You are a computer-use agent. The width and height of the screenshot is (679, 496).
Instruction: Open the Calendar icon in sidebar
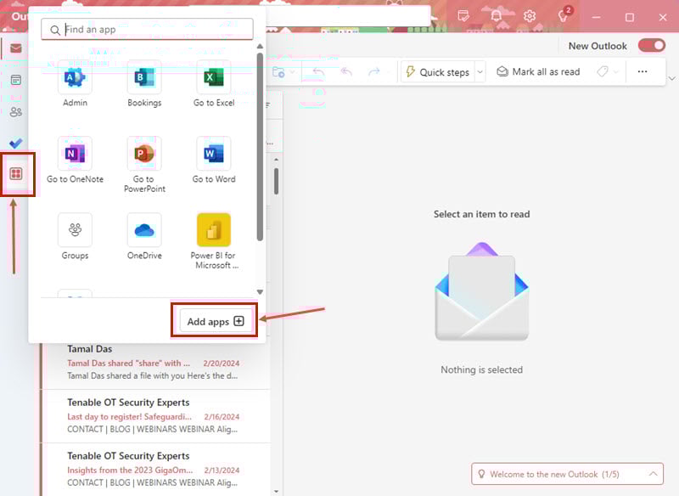click(x=16, y=80)
